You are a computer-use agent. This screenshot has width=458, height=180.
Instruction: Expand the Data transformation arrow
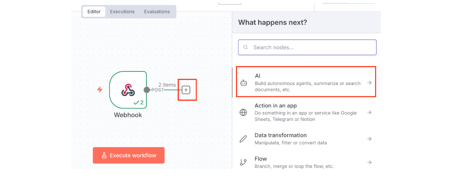tap(369, 139)
